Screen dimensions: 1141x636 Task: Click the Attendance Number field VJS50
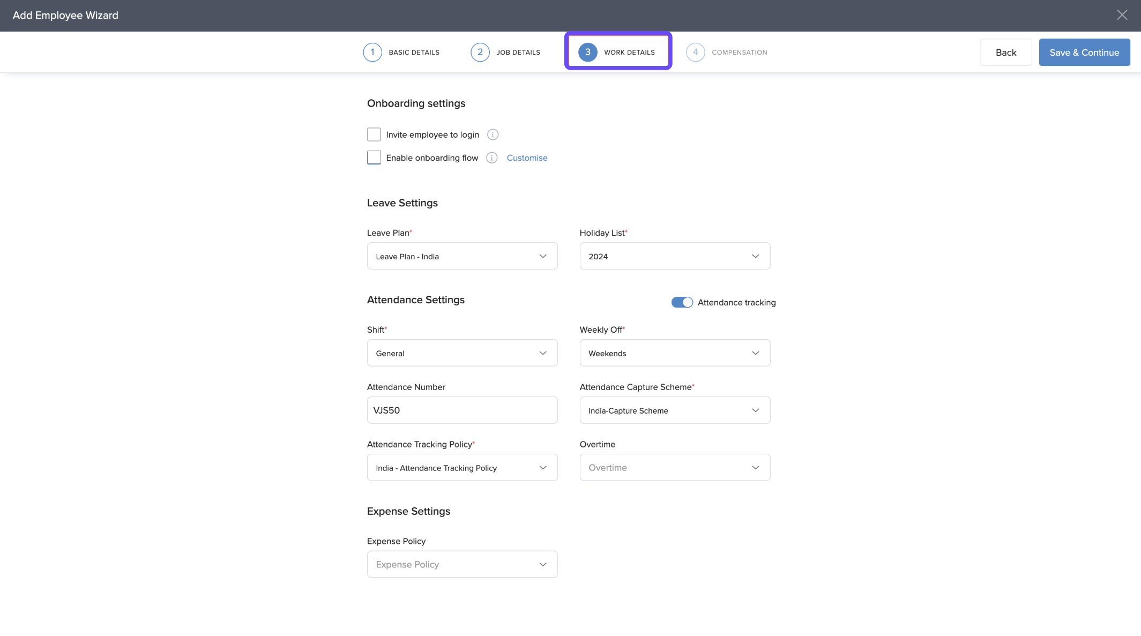click(x=462, y=410)
